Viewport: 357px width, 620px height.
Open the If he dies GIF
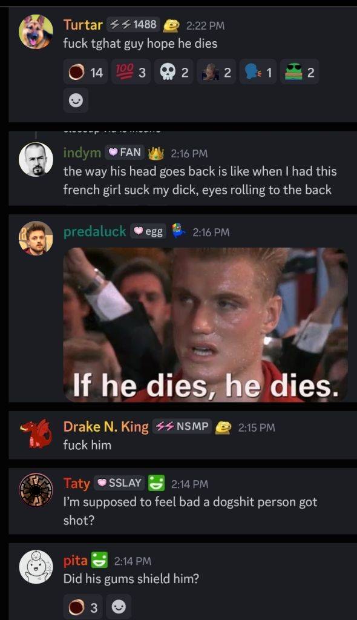click(206, 325)
